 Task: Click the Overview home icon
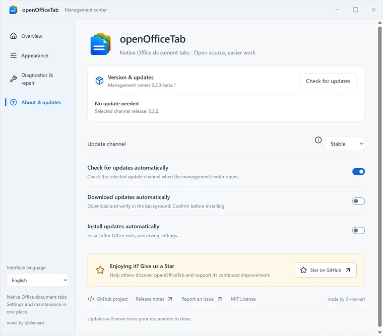tap(14, 36)
